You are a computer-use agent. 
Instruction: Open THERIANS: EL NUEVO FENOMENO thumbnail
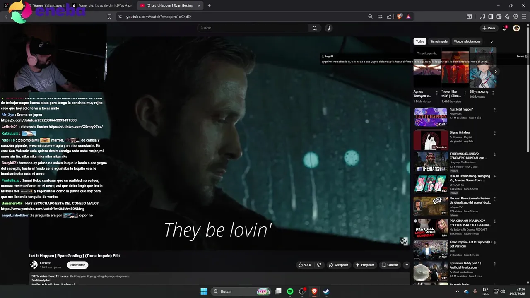[x=431, y=161]
